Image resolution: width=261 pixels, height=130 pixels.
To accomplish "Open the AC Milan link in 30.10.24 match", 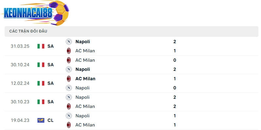I will click(x=85, y=60).
